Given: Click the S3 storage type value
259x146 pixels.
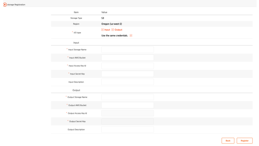Looking at the screenshot, I should pos(103,18).
